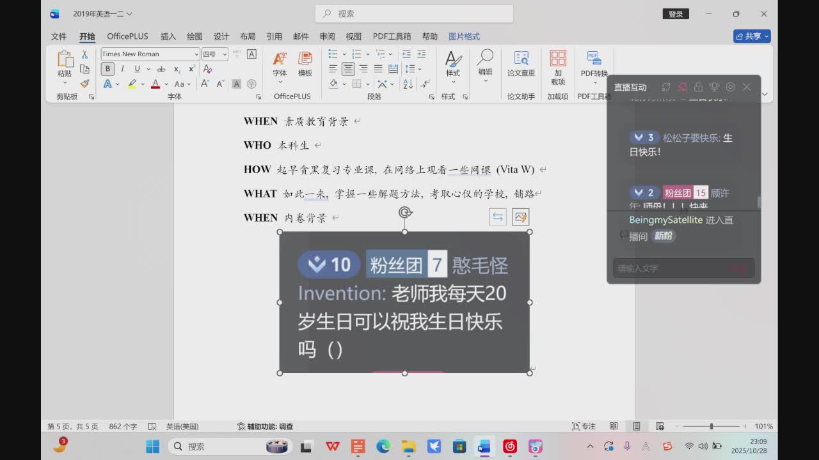Open the font name combo box

tap(150, 54)
